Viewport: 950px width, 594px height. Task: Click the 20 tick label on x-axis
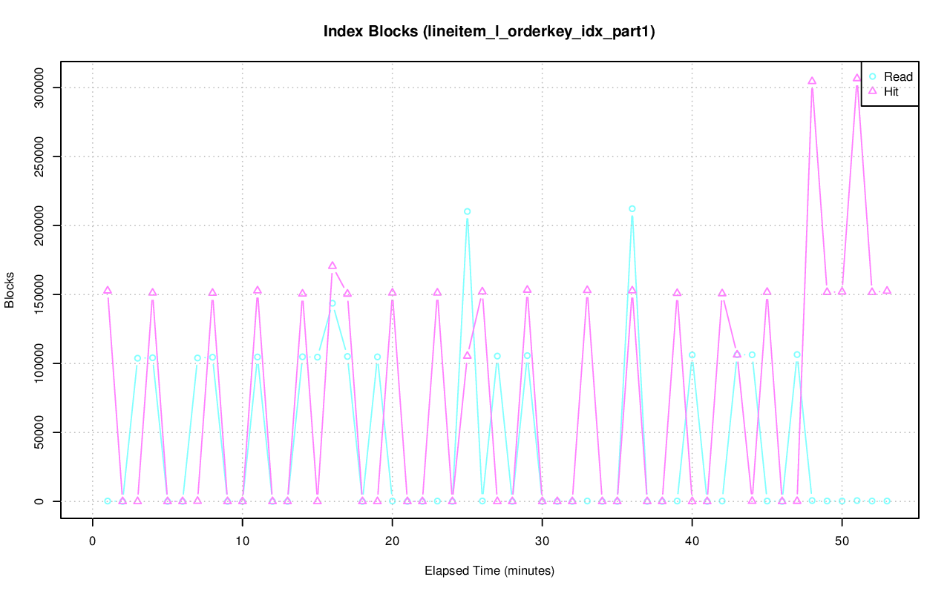[392, 541]
